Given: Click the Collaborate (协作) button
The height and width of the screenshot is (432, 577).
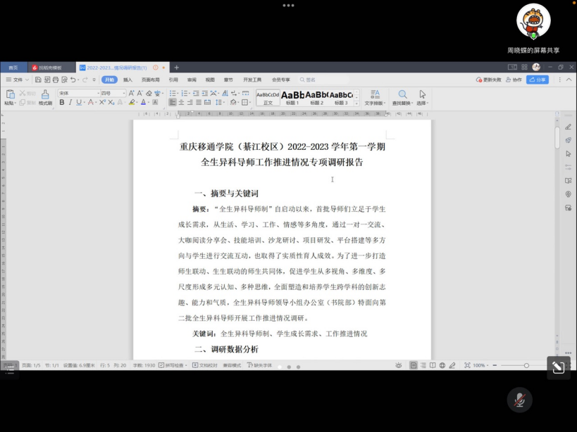Looking at the screenshot, I should coord(514,80).
